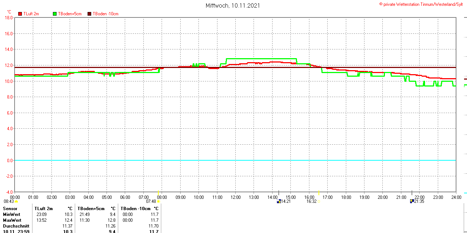The width and height of the screenshot is (467, 233).
Task: Click the MaxWert row label
Action: click(12, 220)
